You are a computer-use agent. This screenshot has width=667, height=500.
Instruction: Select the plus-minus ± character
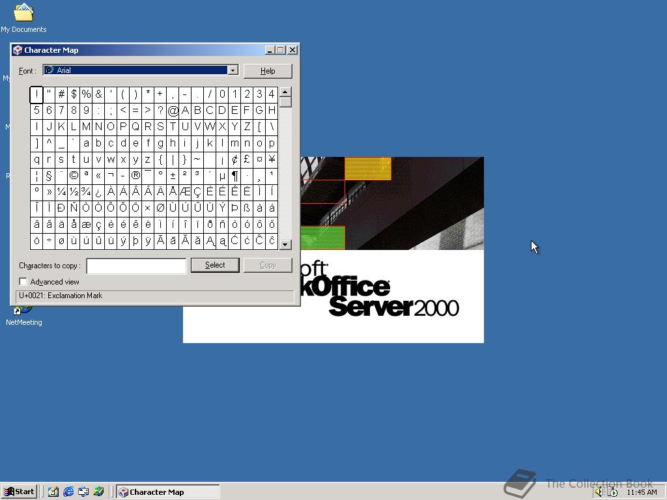[173, 175]
